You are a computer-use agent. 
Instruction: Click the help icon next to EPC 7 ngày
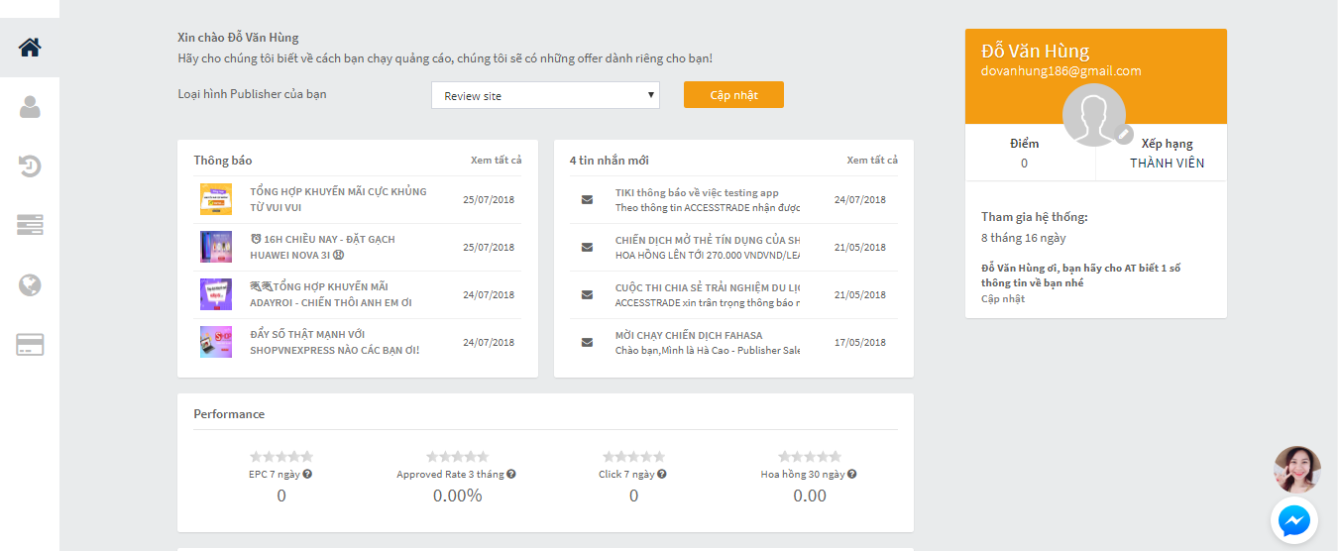[x=307, y=474]
